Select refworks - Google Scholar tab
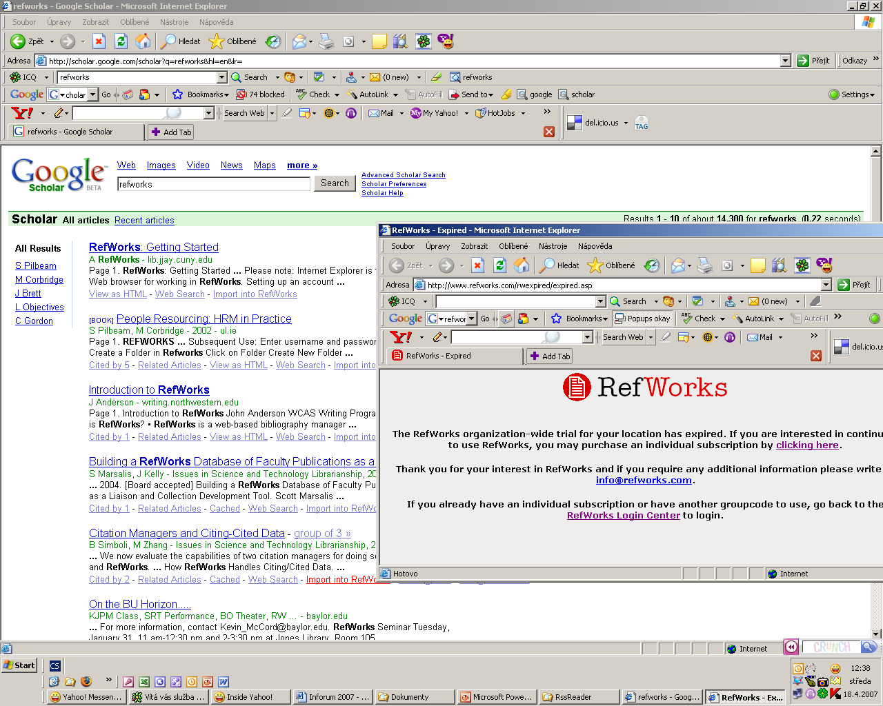Image resolution: width=883 pixels, height=706 pixels. 77,132
